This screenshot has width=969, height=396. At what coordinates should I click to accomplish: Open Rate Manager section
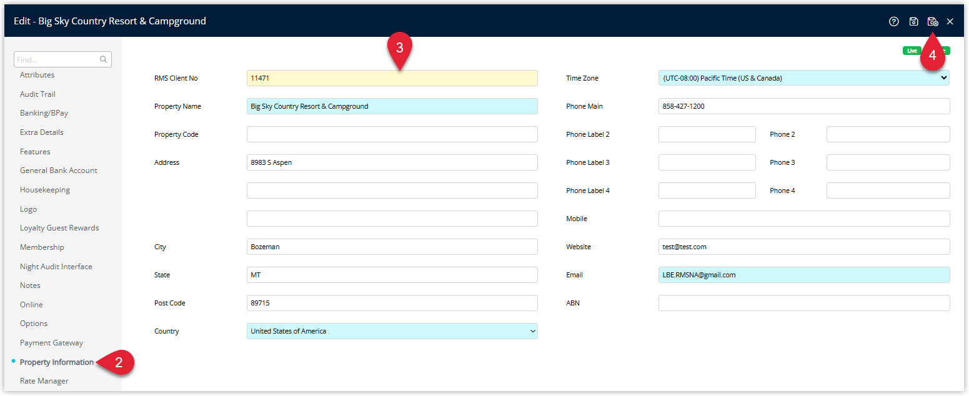pos(44,381)
